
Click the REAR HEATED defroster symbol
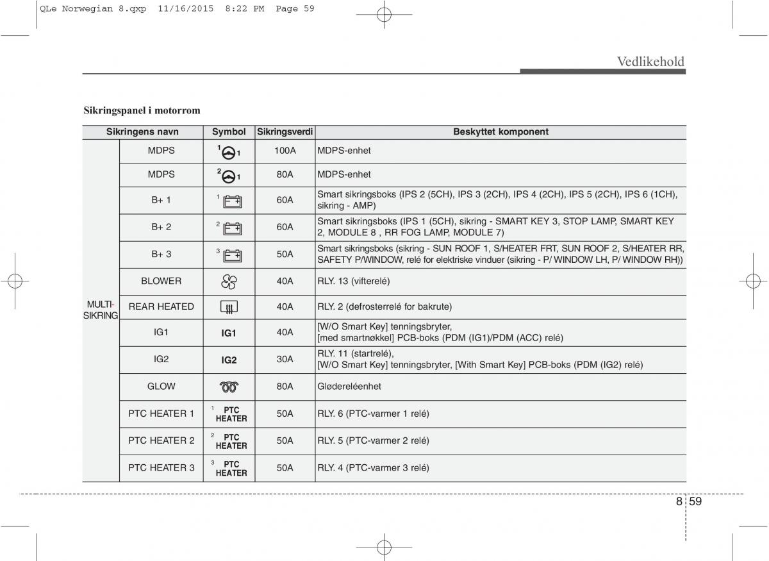(229, 308)
